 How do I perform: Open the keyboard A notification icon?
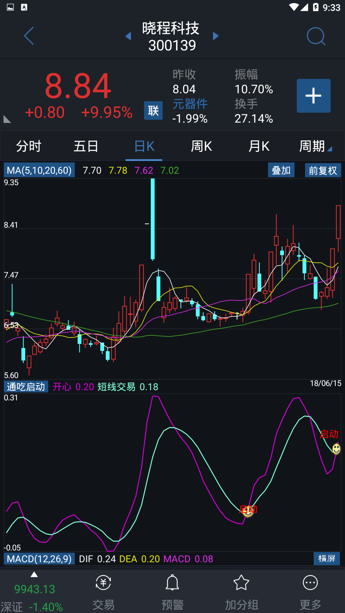(x=24, y=7)
